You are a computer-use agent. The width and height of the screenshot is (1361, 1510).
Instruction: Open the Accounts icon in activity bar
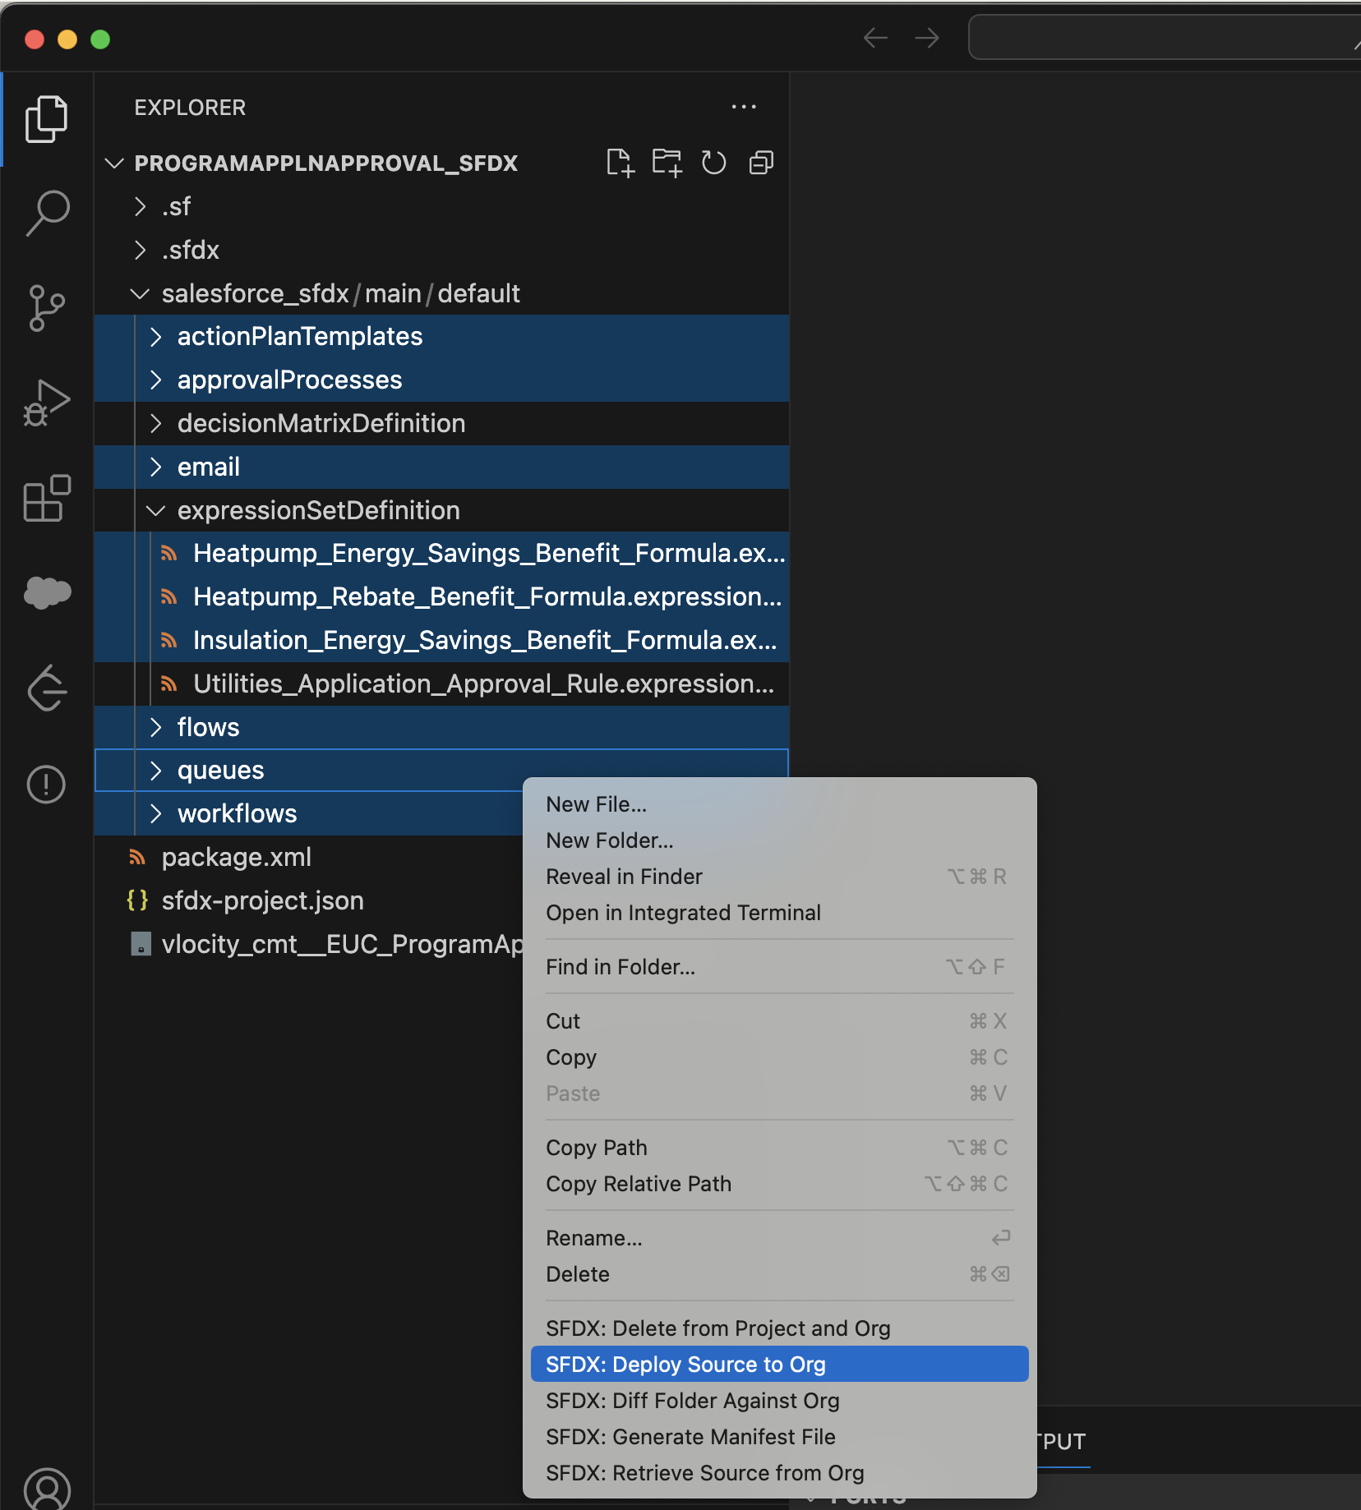[47, 1489]
